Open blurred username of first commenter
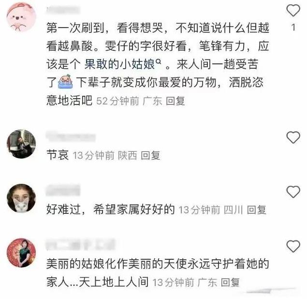The image size is (307, 299). (x=63, y=10)
